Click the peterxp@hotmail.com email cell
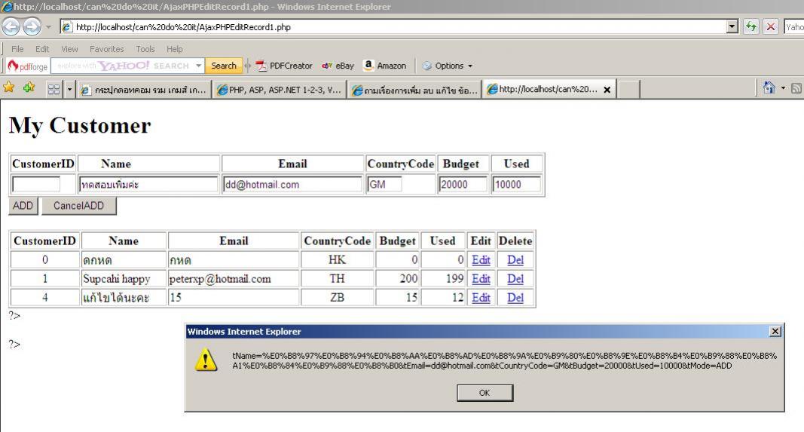The image size is (804, 432). [x=234, y=279]
